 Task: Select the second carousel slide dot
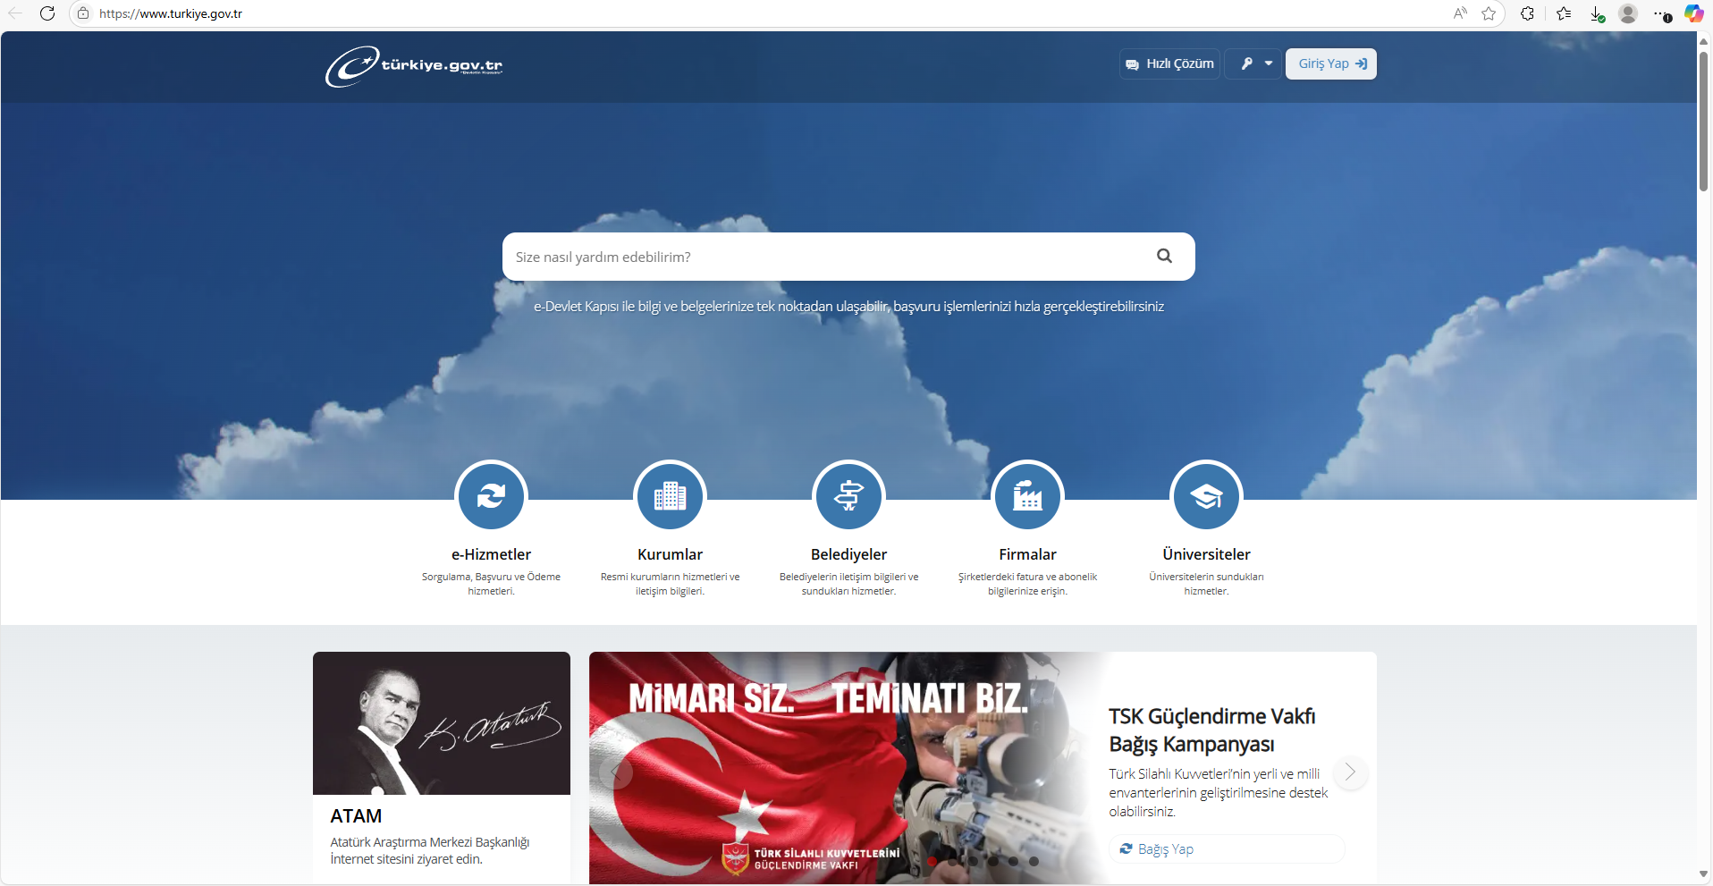(952, 862)
